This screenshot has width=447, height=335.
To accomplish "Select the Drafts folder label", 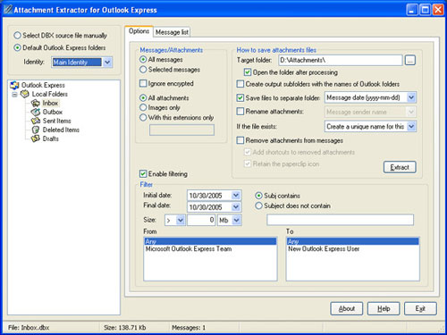I will click(51, 138).
